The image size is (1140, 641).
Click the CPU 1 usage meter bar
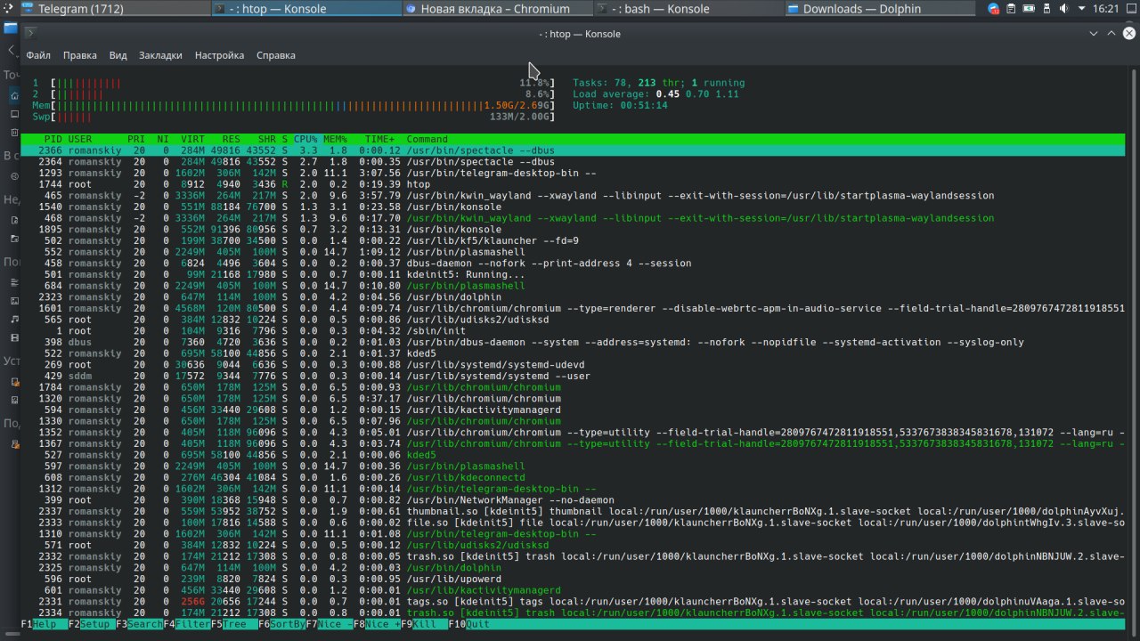click(294, 83)
